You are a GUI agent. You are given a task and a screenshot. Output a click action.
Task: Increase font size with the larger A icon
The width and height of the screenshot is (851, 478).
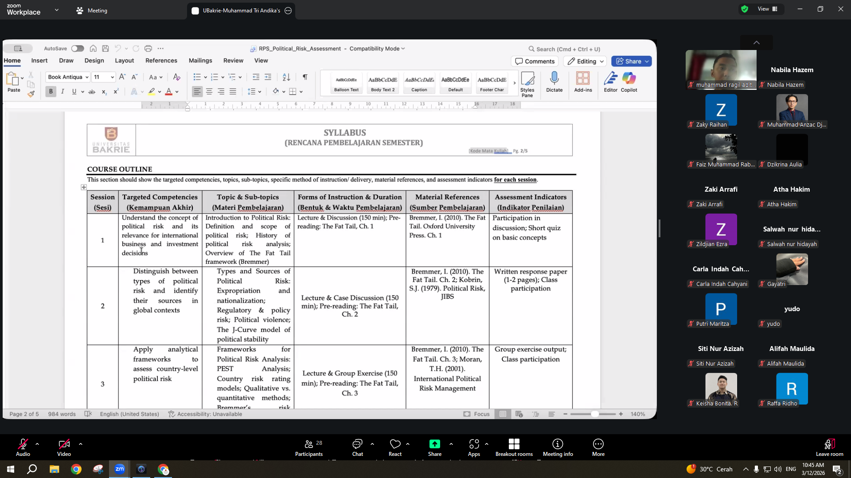122,77
